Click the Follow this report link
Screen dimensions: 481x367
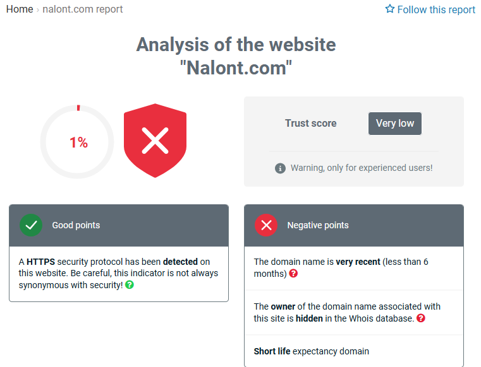430,9
